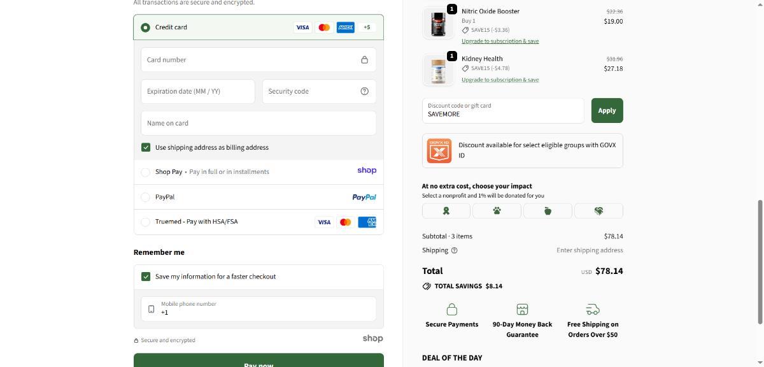
Task: Click the security code help icon
Action: click(x=364, y=91)
